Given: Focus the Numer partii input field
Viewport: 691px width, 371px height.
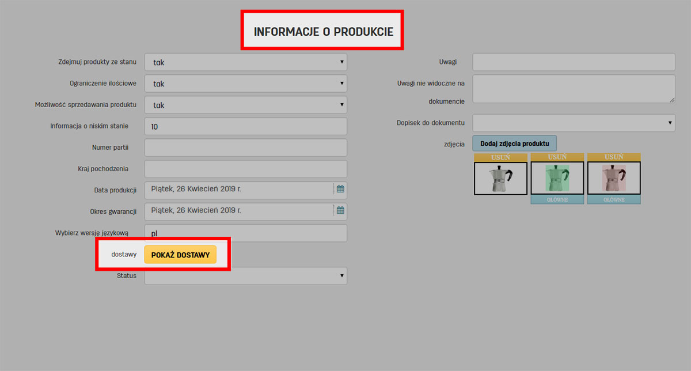Looking at the screenshot, I should (245, 147).
